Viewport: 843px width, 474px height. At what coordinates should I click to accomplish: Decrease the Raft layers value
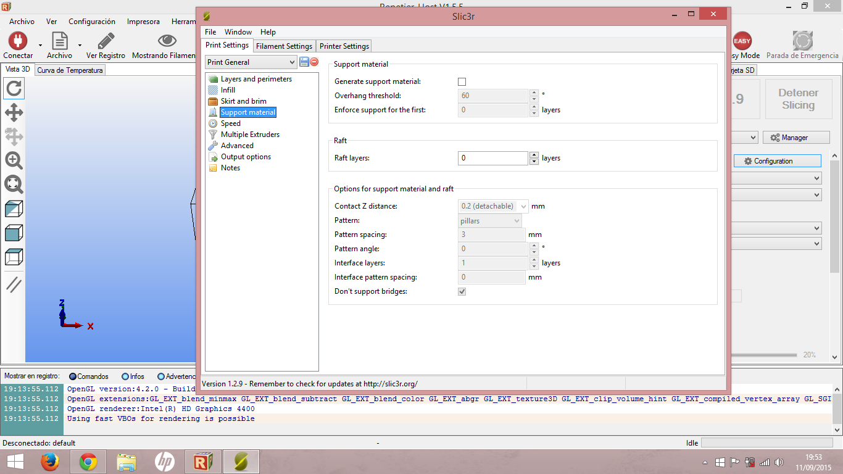pos(534,161)
